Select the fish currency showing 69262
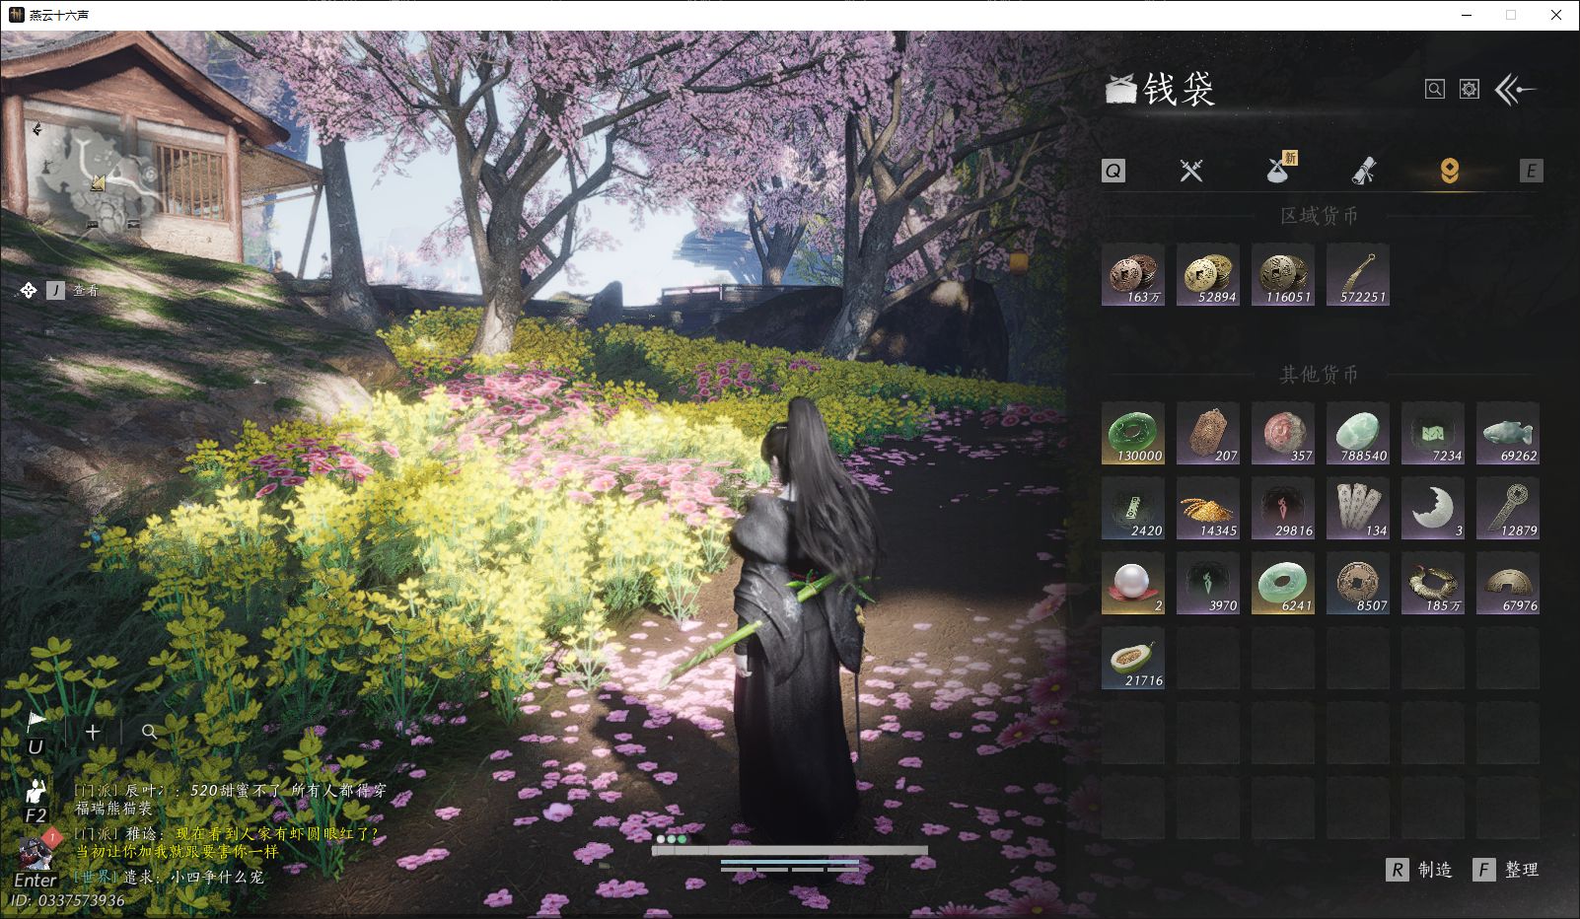 click(1508, 433)
